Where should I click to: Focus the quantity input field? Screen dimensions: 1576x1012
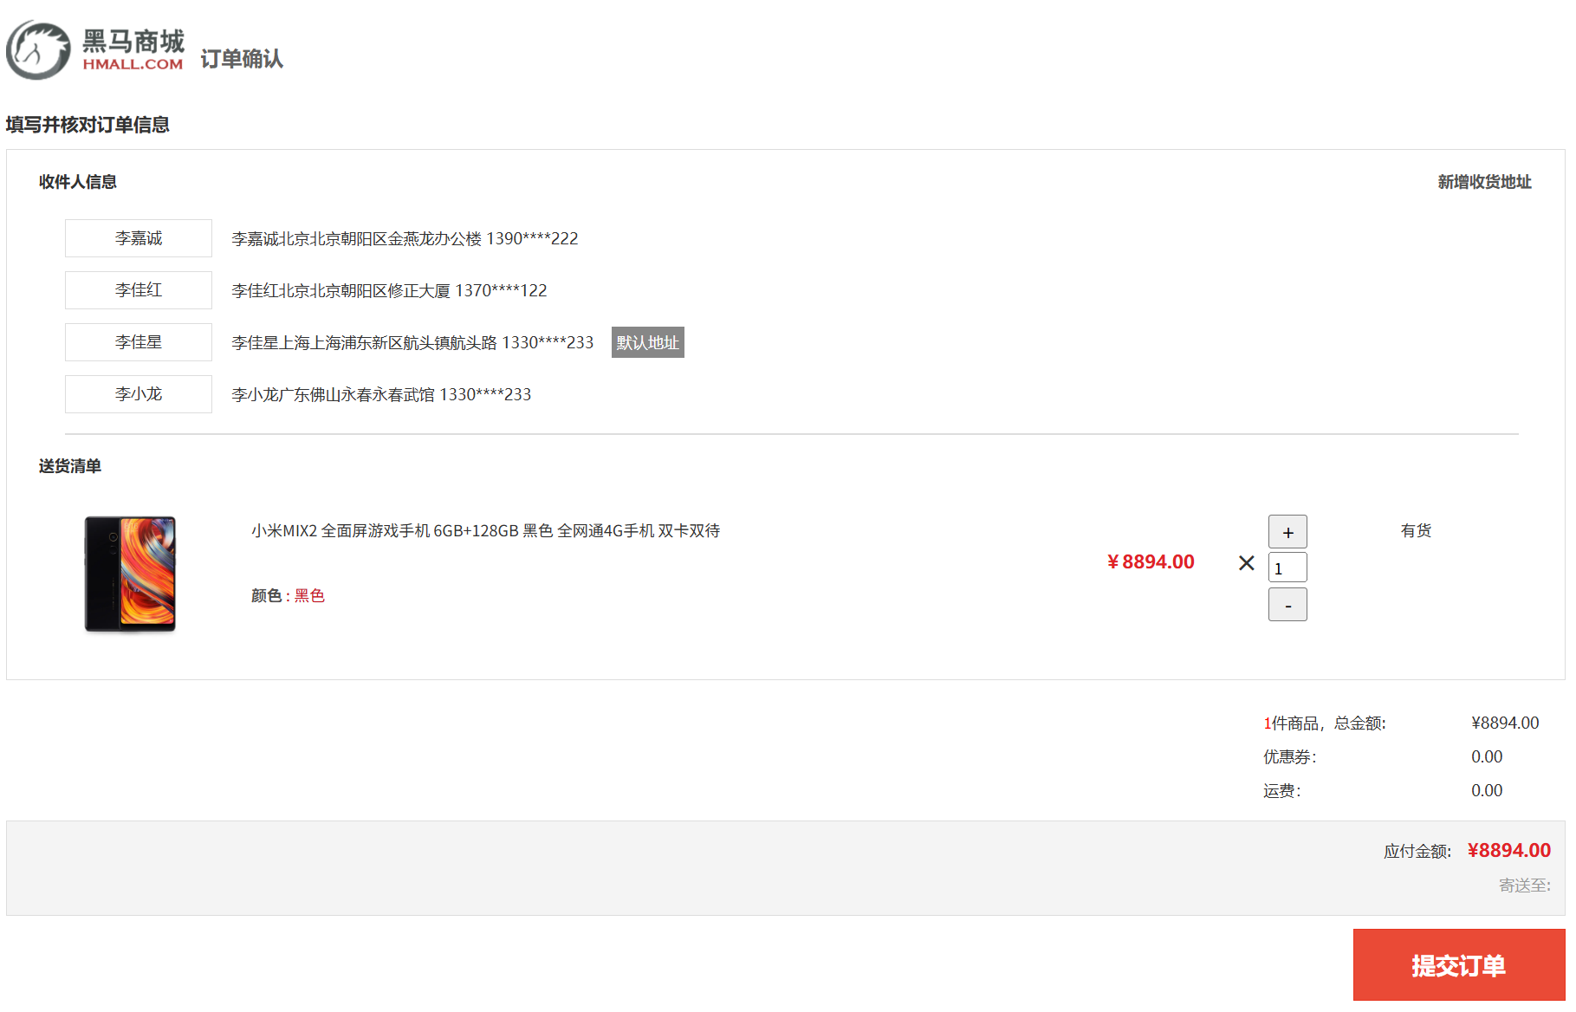tap(1287, 568)
